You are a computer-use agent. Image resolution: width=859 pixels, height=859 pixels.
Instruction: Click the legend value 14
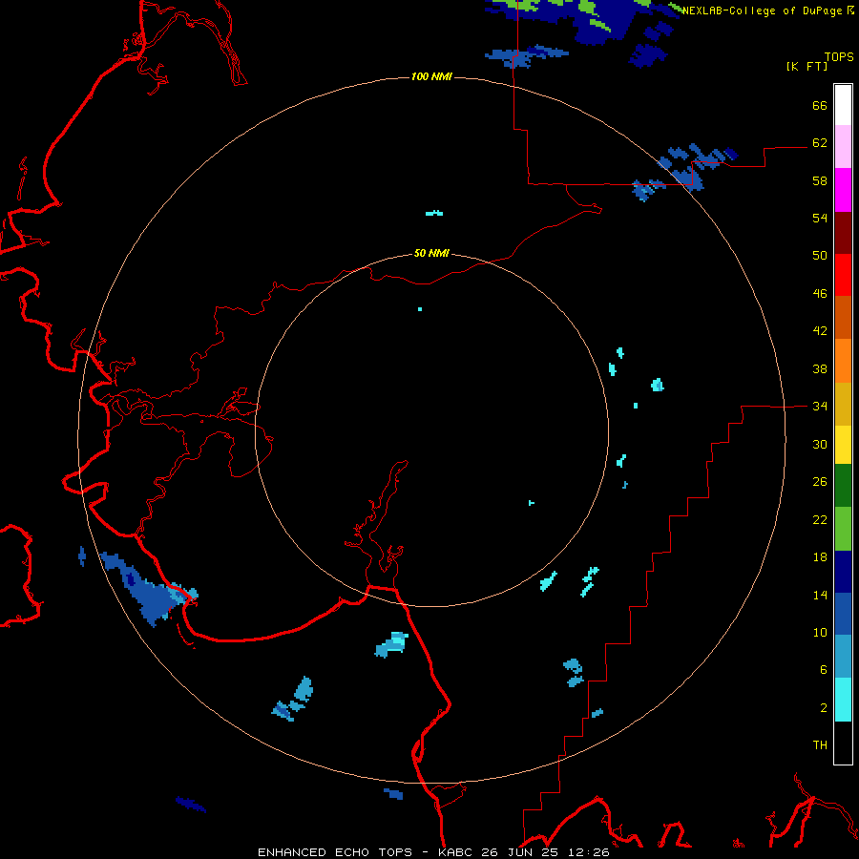(x=820, y=595)
